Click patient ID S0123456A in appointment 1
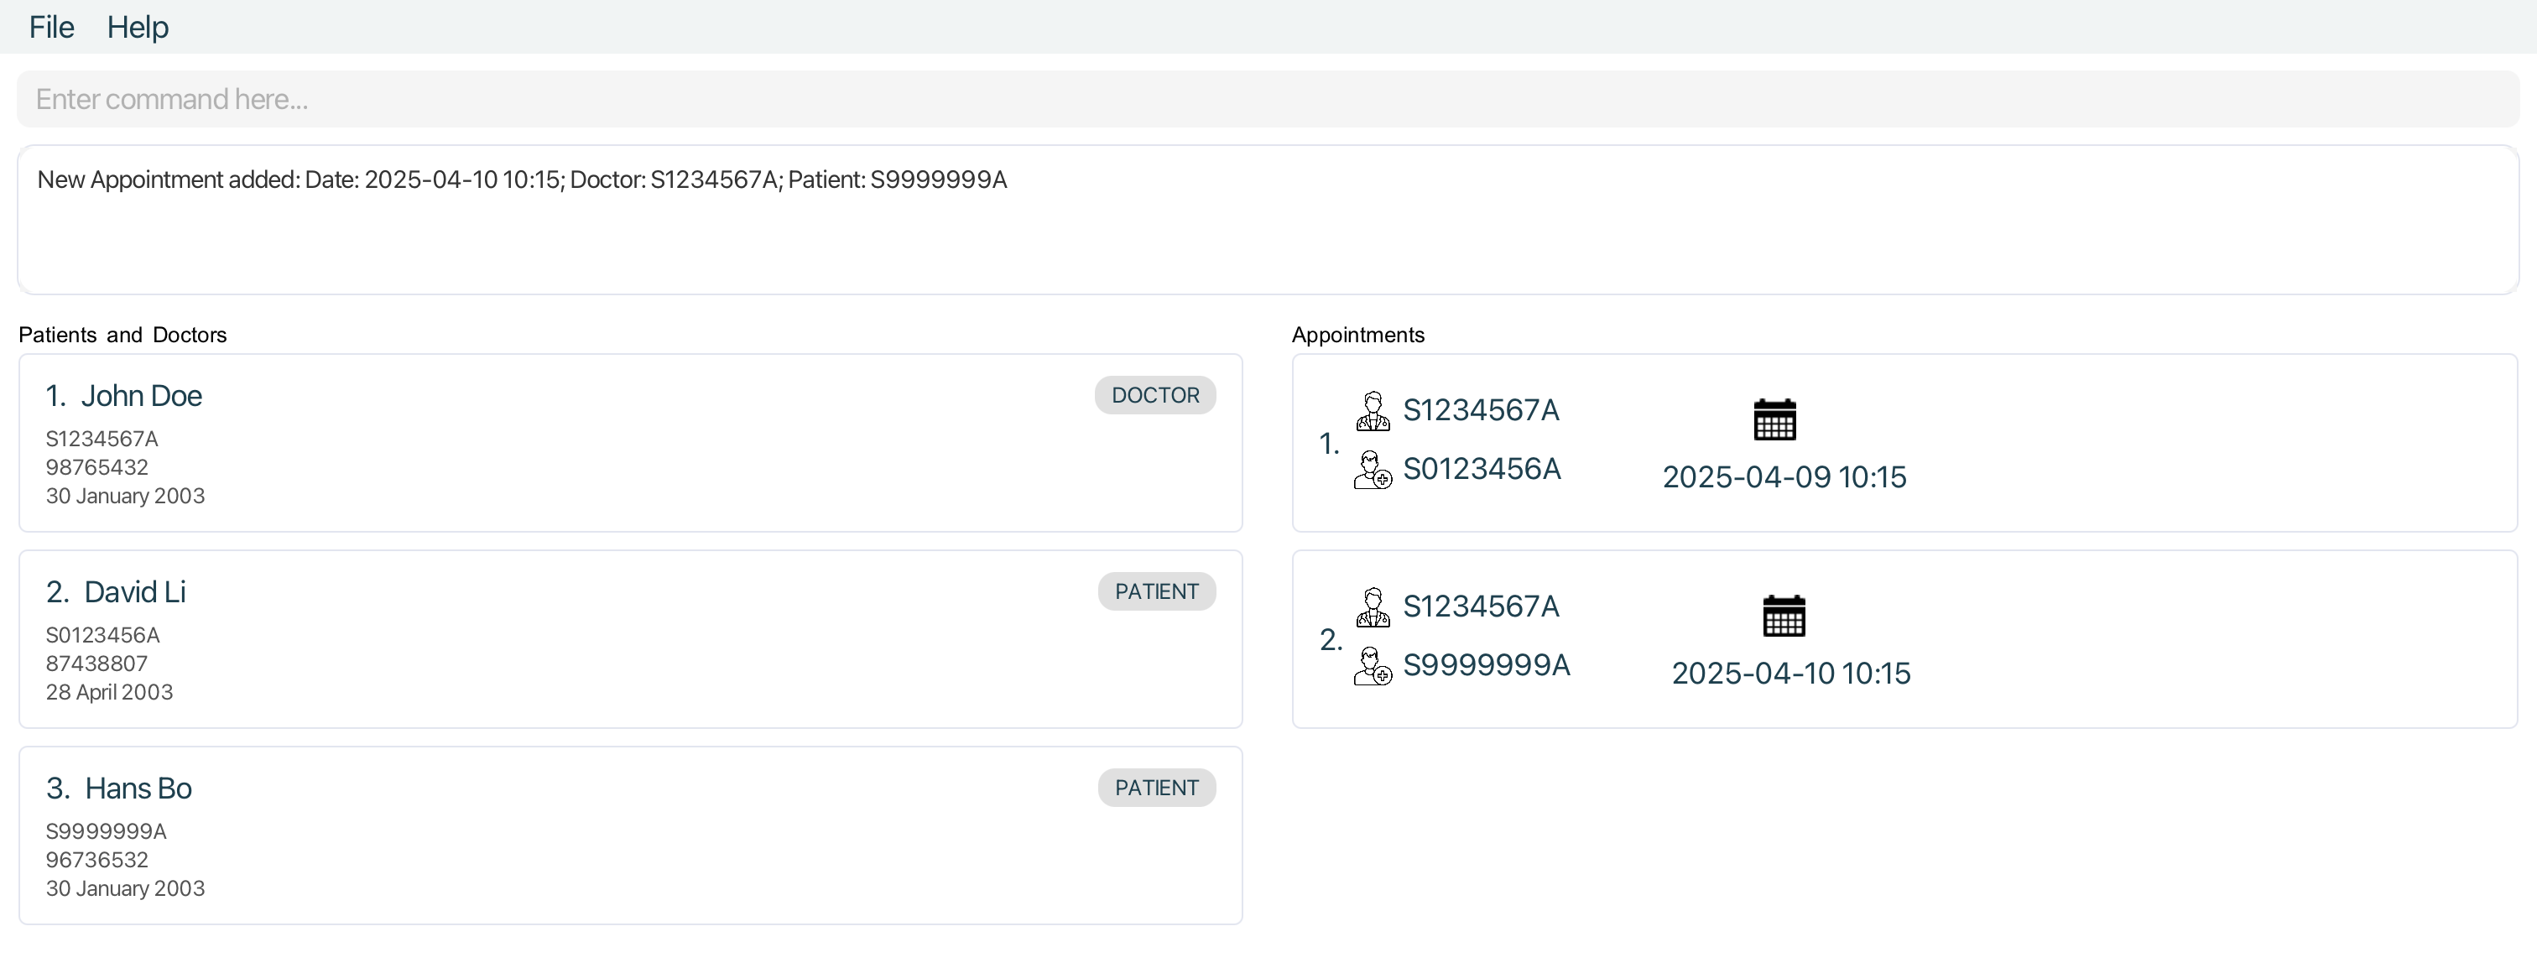Screen dimensions: 2537x968 pos(1482,469)
